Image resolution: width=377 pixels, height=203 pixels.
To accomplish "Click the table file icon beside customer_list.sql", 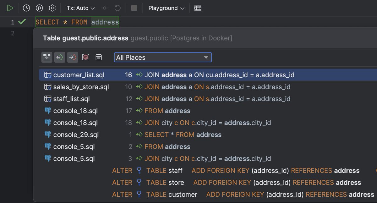I will click(x=48, y=75).
